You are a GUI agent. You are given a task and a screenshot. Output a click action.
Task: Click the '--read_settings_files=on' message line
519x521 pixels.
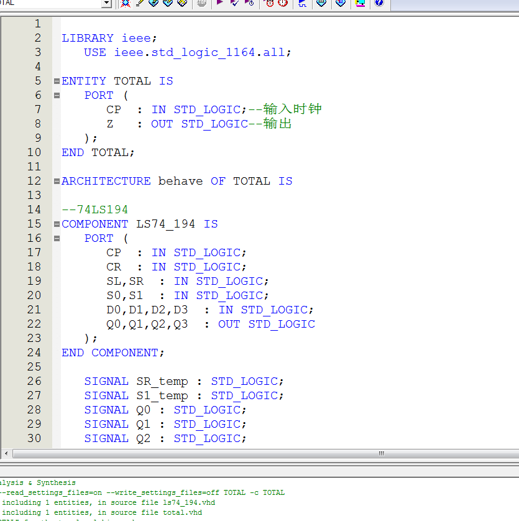pyautogui.click(x=142, y=492)
